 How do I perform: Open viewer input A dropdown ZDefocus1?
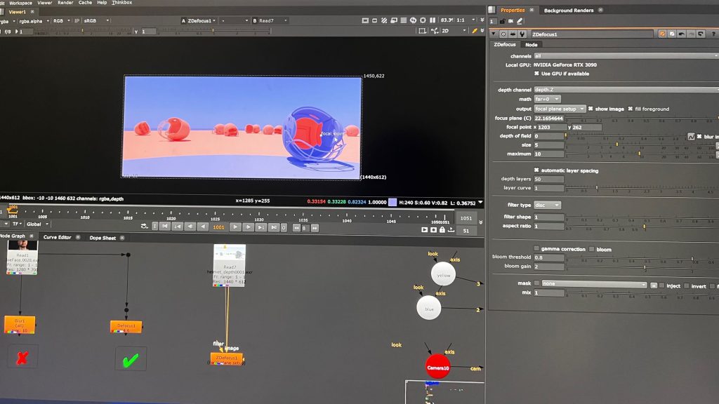pos(199,20)
